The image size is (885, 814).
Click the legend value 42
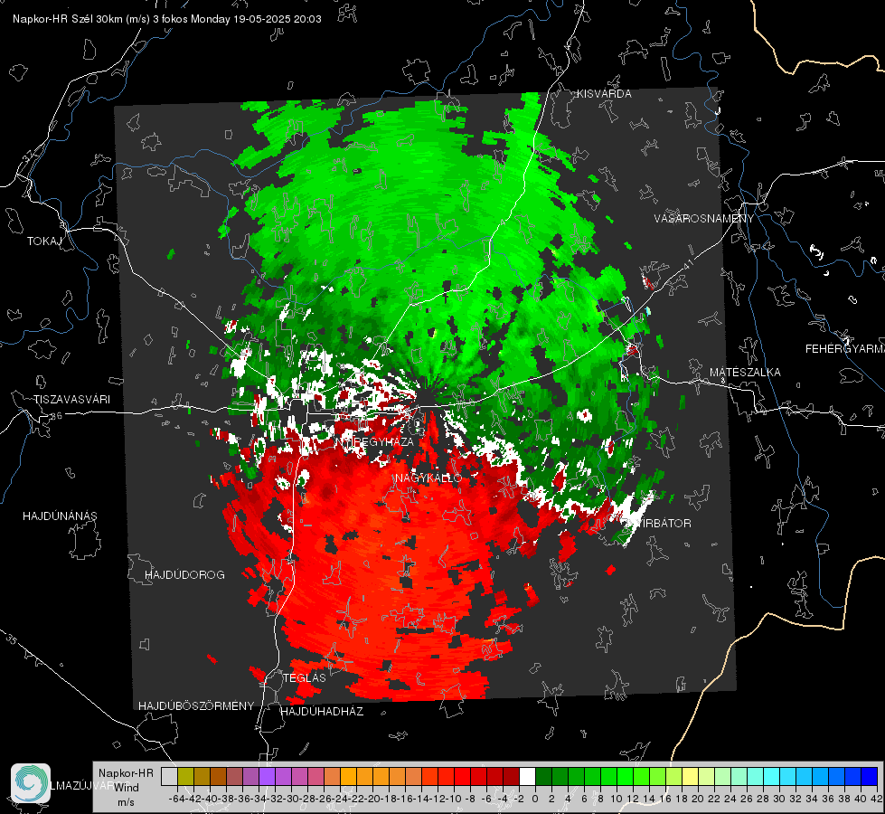[877, 799]
